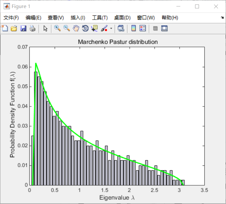Insert a Legend via toolbar icon

click(x=143, y=28)
